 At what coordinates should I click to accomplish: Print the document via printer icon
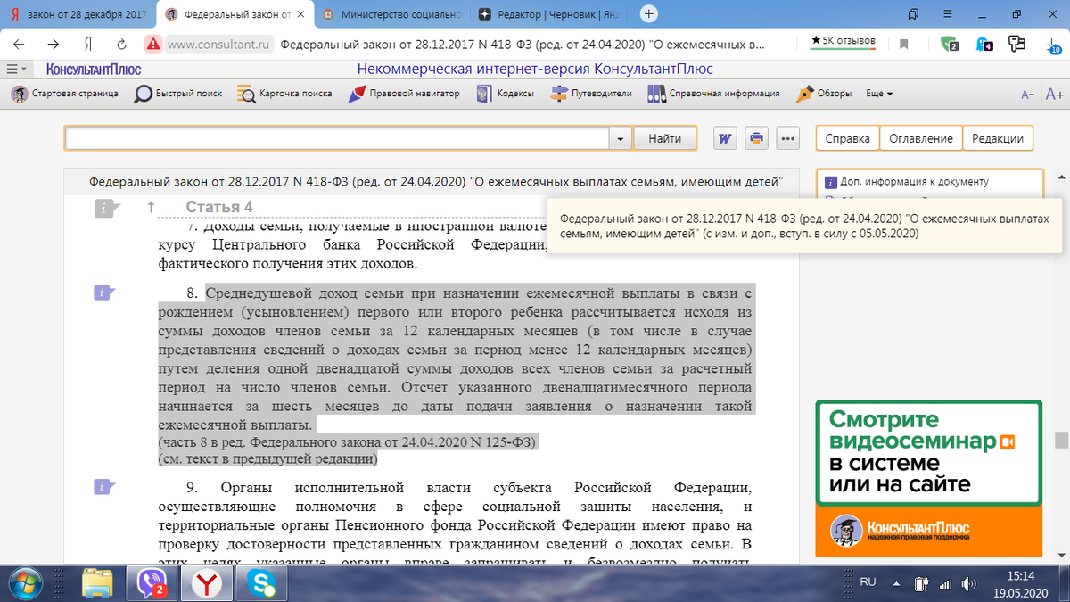(x=756, y=137)
